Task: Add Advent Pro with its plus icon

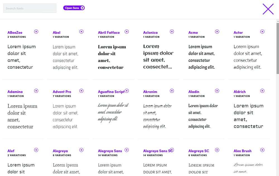Action: (x=81, y=91)
